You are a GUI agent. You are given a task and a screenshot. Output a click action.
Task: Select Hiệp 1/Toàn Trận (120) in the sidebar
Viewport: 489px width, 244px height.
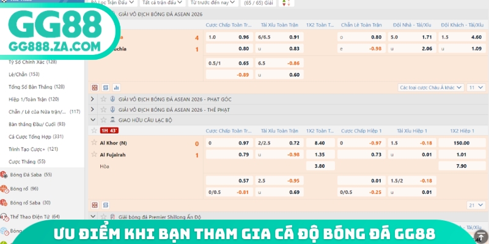pos(34,99)
